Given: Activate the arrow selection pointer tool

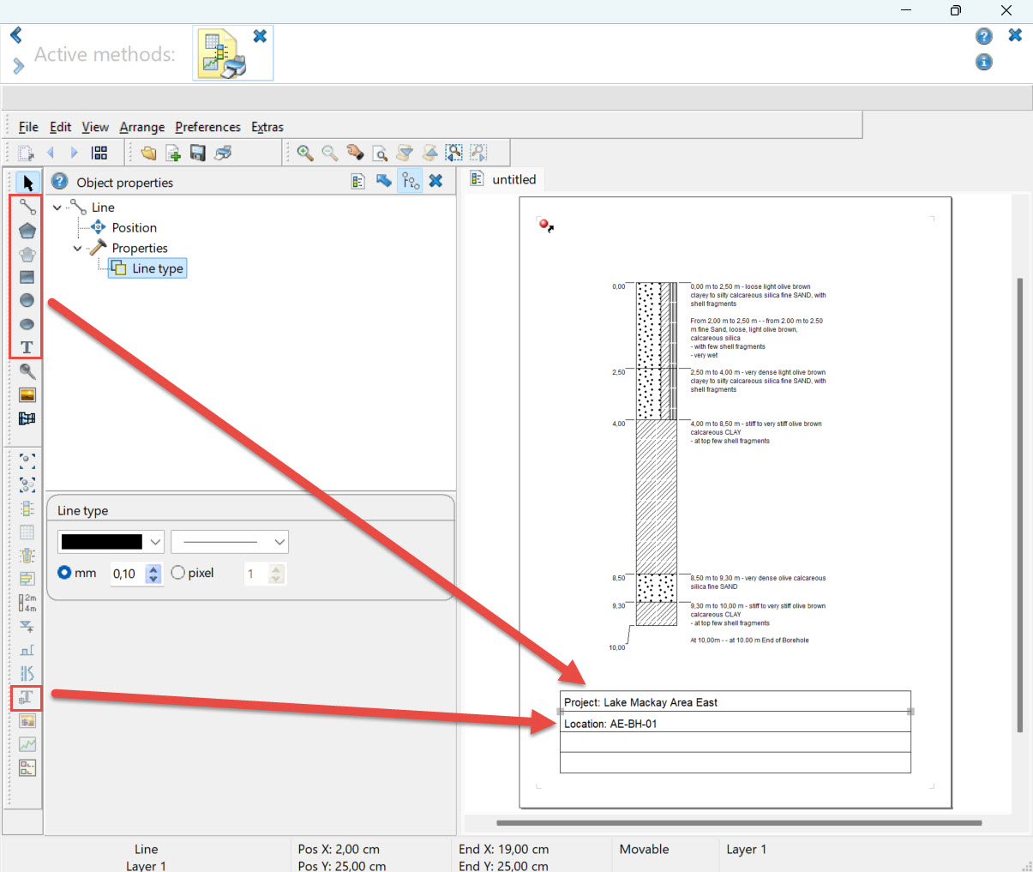Looking at the screenshot, I should [x=27, y=183].
